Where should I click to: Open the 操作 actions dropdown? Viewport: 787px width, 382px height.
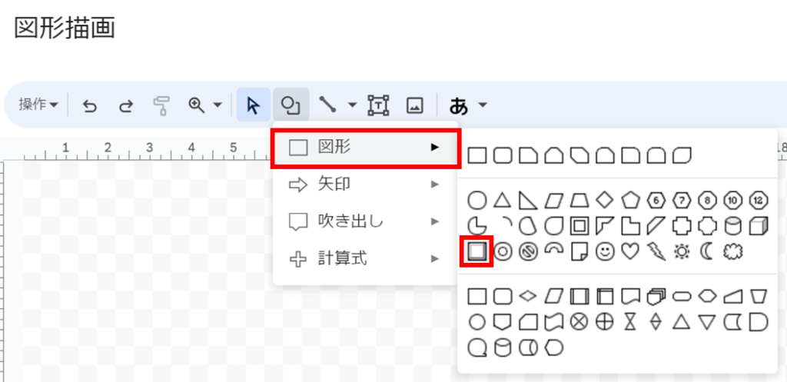(38, 105)
